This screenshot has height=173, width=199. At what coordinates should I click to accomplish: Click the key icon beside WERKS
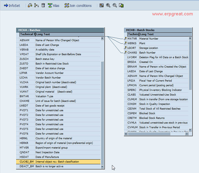click(125, 43)
